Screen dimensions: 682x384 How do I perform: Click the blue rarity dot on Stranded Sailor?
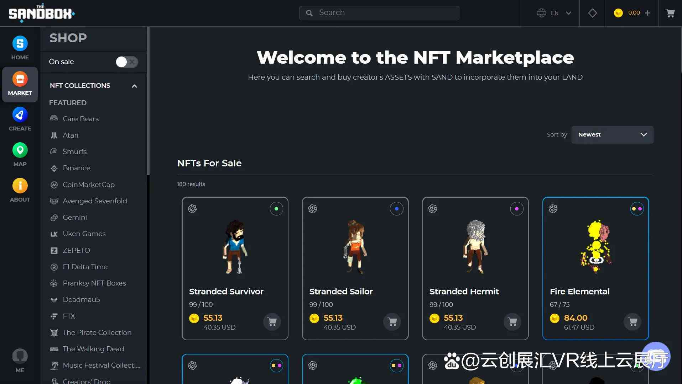[x=397, y=209]
